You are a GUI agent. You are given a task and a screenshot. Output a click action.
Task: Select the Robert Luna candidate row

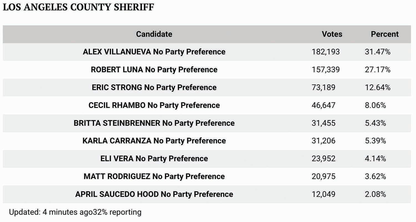tap(154, 69)
